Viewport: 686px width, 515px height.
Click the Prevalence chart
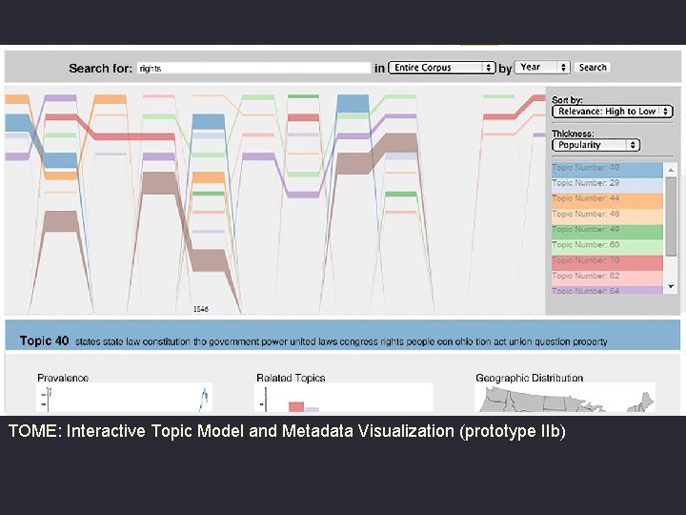point(124,397)
